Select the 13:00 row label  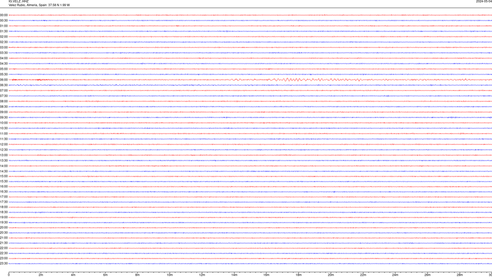click(x=4, y=155)
